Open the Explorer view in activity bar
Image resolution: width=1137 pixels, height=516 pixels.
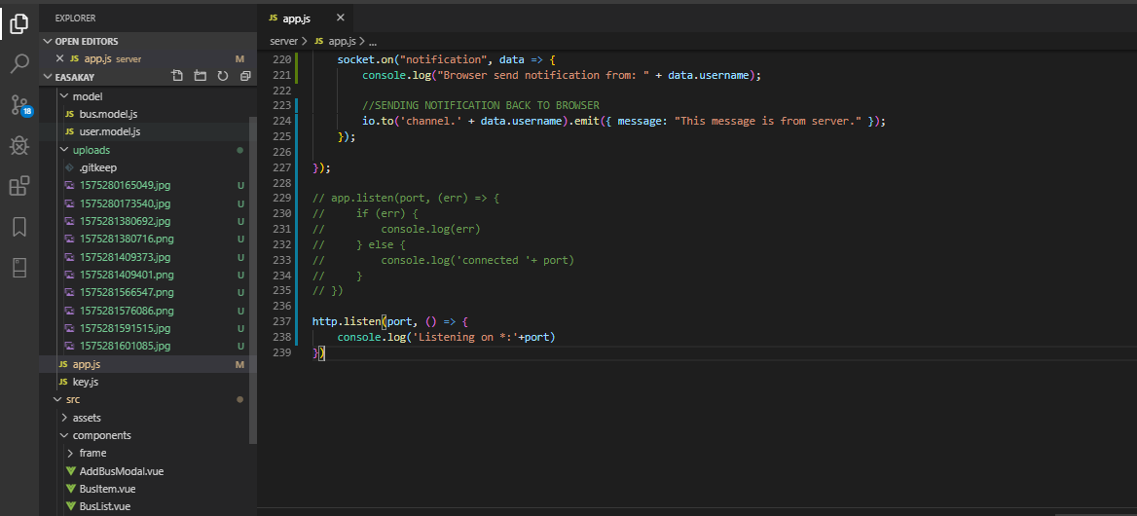[x=18, y=26]
